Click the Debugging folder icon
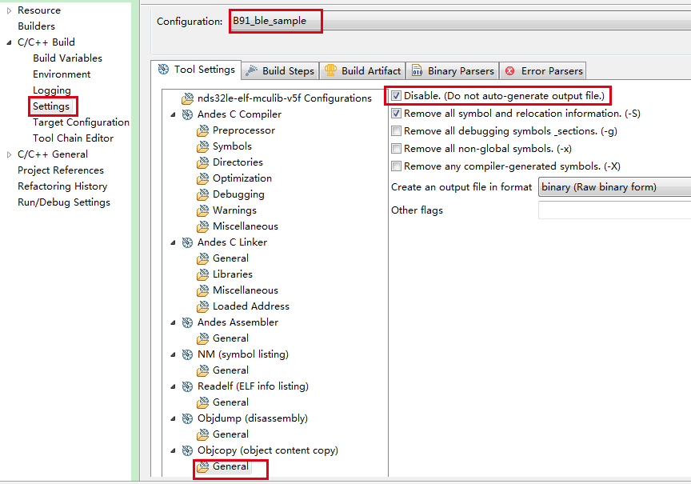The height and width of the screenshot is (484, 691). click(202, 194)
